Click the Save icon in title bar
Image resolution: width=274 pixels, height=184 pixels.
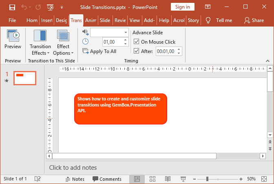[x=12, y=7]
